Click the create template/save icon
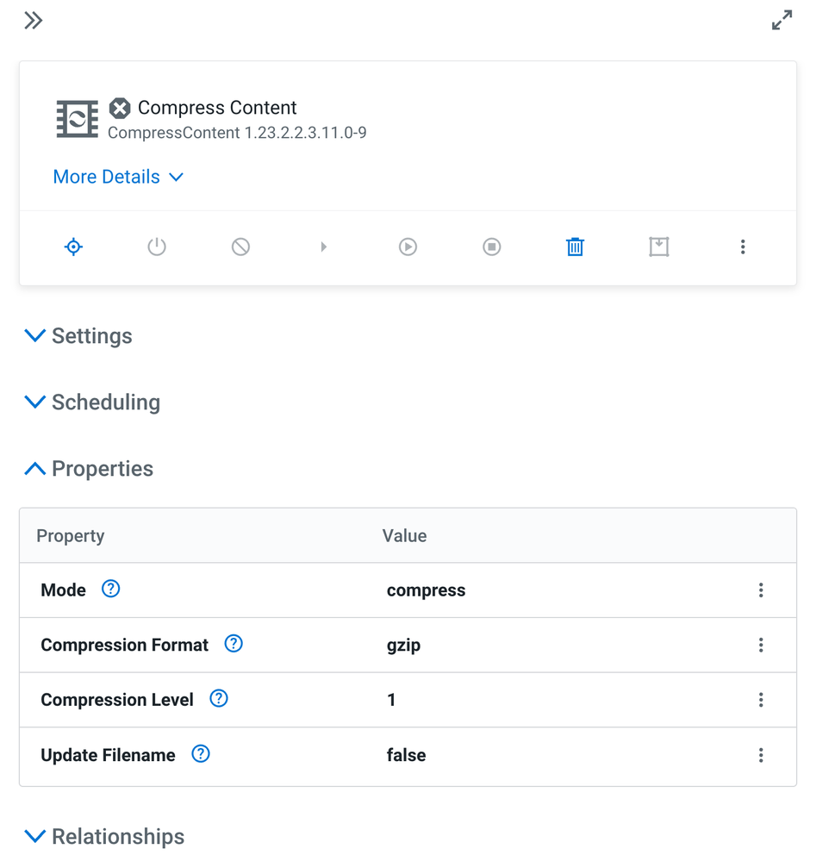 tap(658, 247)
